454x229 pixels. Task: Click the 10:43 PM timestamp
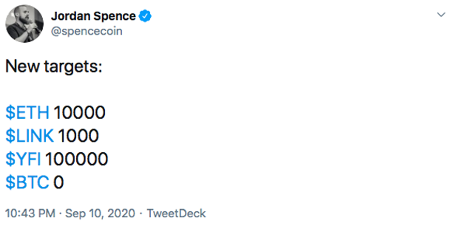point(30,214)
